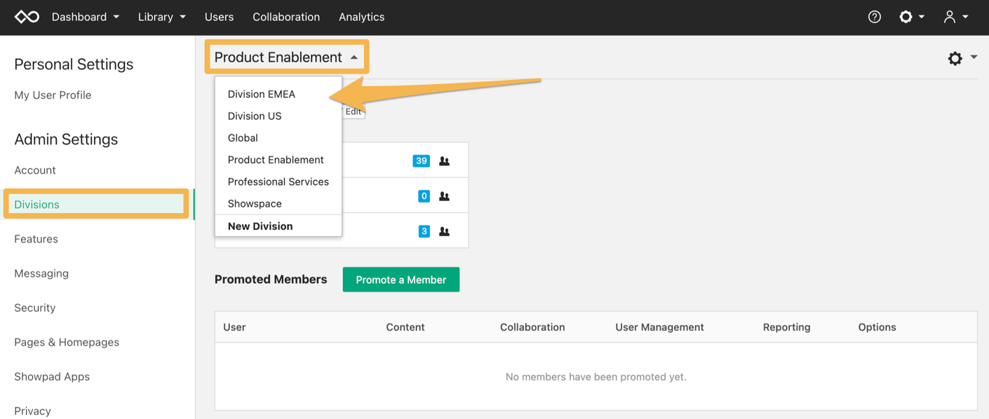Click the blue 39 member count badge
Viewport: 989px width, 419px height.
point(421,161)
